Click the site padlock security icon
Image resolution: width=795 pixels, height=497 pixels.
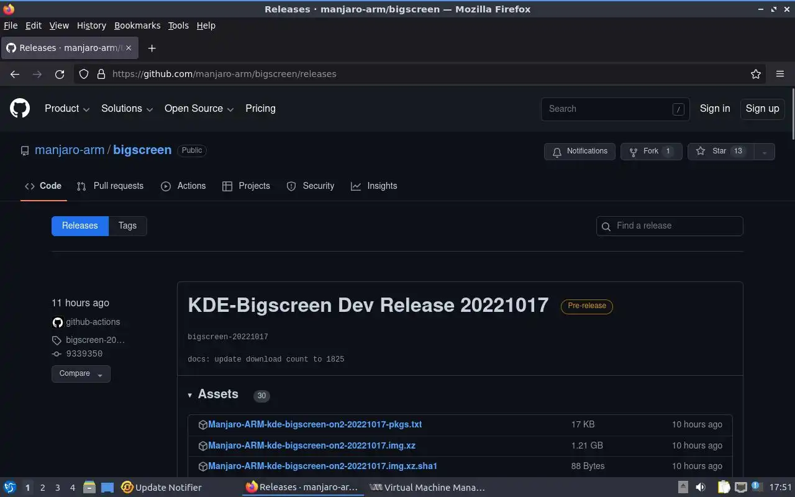(x=101, y=74)
